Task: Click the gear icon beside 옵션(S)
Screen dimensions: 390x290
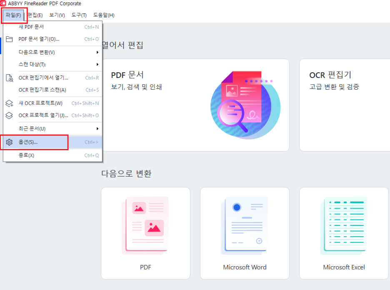Action: coord(9,142)
